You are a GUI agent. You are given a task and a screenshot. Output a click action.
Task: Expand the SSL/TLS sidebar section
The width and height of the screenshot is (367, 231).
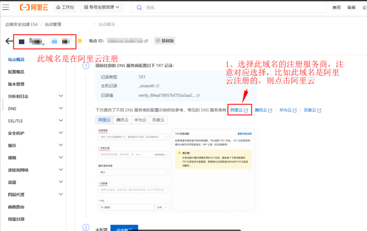coord(61,121)
